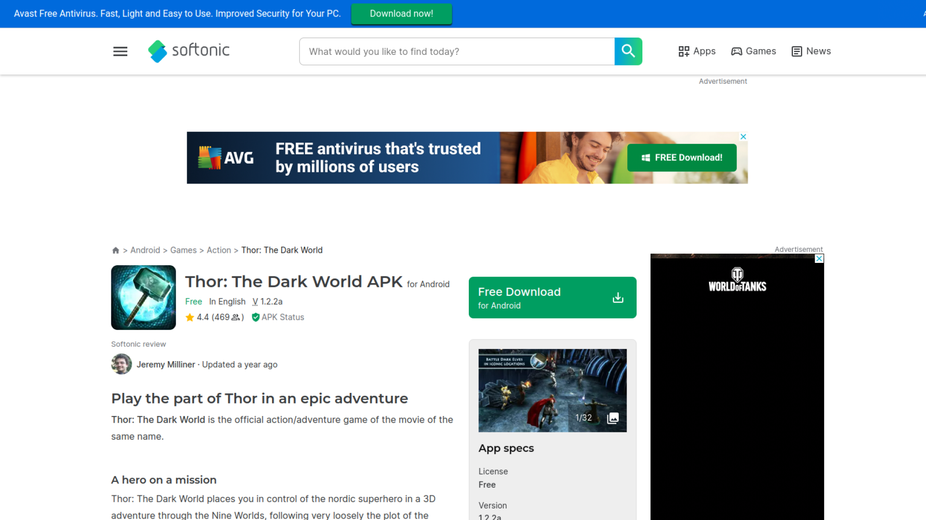
Task: Click the APK Status shield icon
Action: point(256,317)
